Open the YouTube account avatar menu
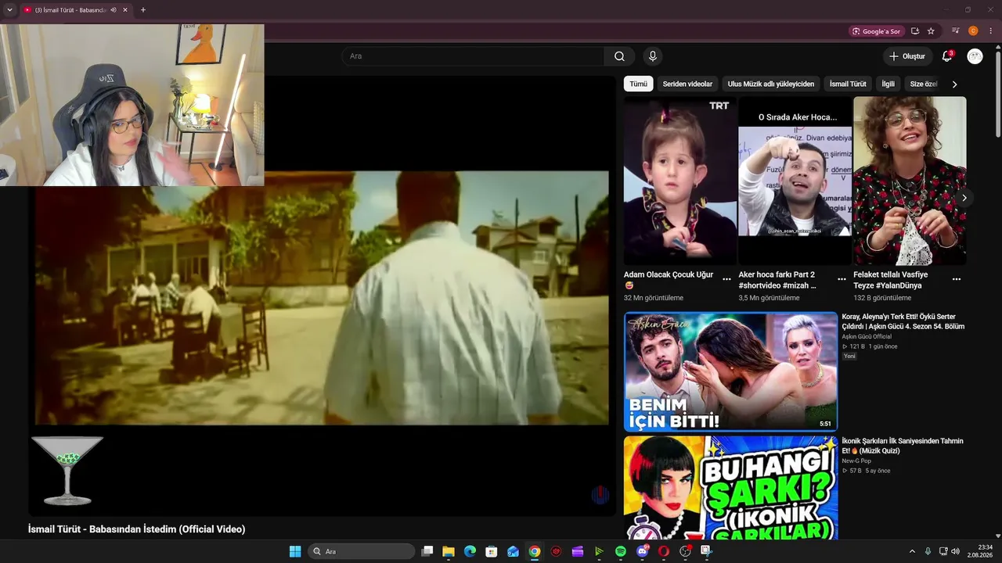Image resolution: width=1002 pixels, height=563 pixels. click(x=975, y=56)
